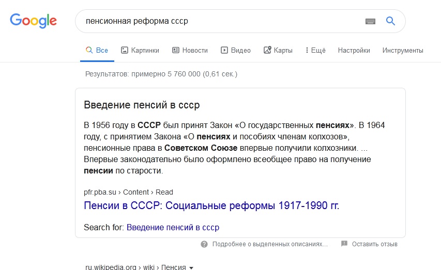441x270 pixels.
Task: Expand the Wikipedia result dropdown arrow
Action: point(191,268)
